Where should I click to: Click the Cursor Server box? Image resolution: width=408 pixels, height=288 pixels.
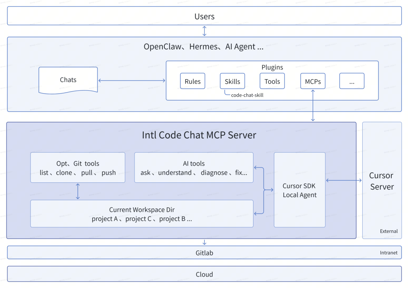coord(382,181)
